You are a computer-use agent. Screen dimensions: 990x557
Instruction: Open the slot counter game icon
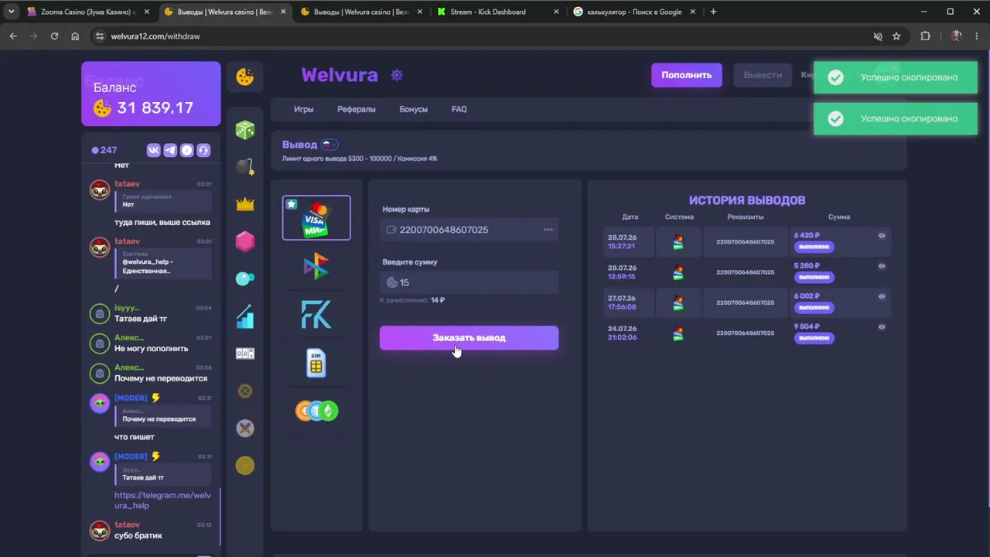coord(245,354)
